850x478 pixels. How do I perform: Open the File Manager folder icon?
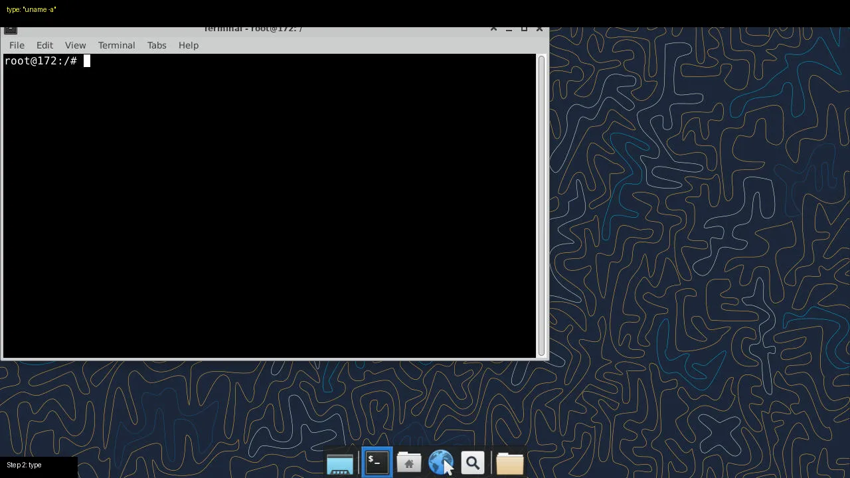510,461
